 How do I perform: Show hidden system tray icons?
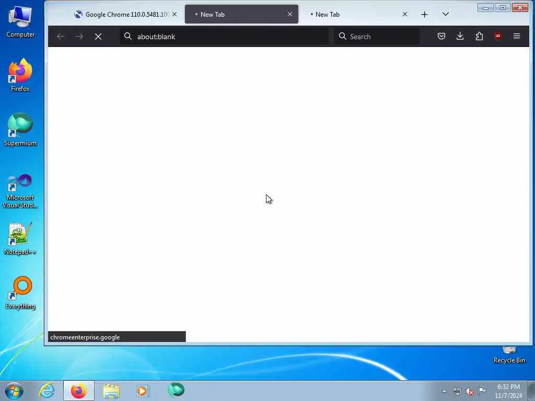[444, 392]
